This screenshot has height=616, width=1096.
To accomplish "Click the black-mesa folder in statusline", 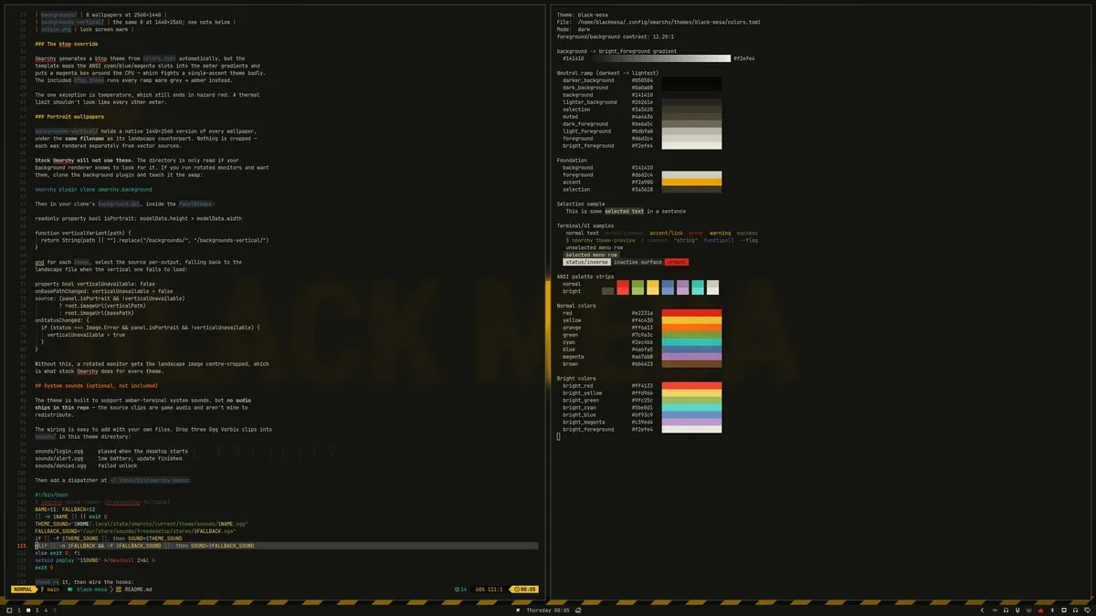I will coord(88,590).
